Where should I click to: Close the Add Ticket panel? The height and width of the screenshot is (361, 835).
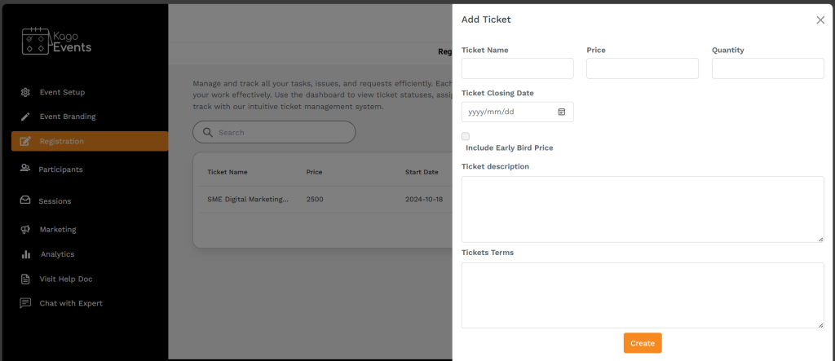(820, 20)
